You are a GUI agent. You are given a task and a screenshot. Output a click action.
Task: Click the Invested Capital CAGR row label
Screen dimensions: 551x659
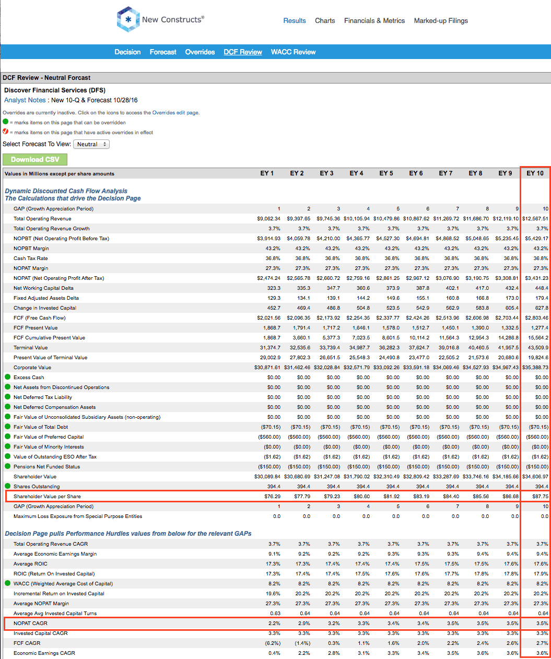[41, 633]
